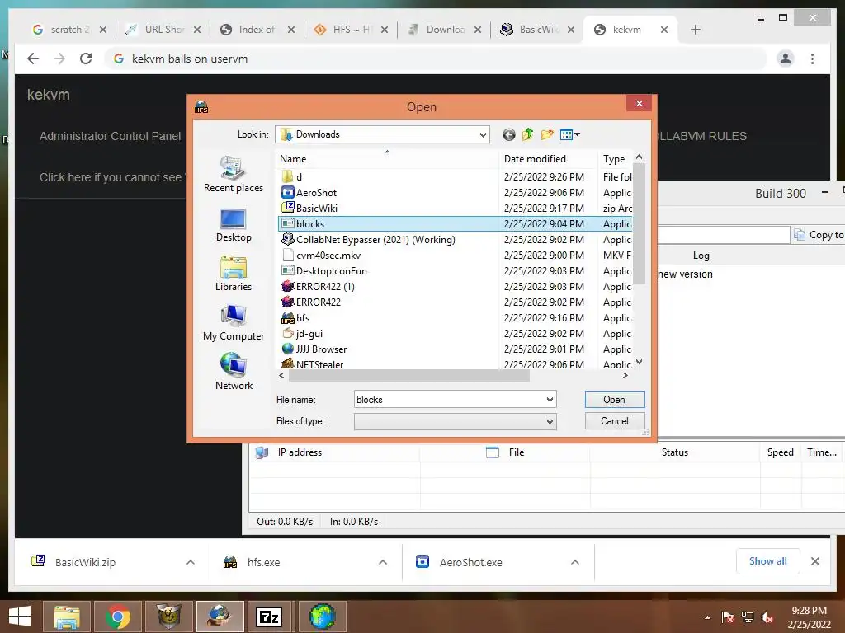
Task: Click the browser address bar
Action: click(x=437, y=59)
